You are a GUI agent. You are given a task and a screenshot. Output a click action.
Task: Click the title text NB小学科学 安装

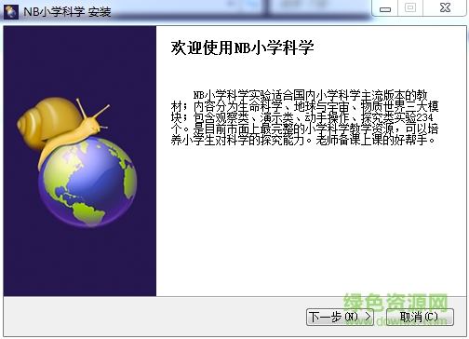pos(67,12)
